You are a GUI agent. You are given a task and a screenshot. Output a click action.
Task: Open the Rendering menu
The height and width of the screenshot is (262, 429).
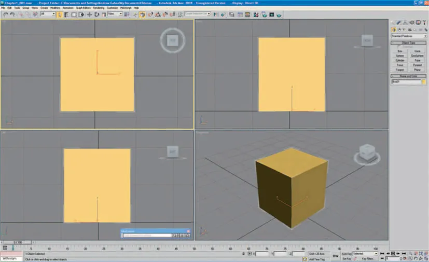[99, 8]
